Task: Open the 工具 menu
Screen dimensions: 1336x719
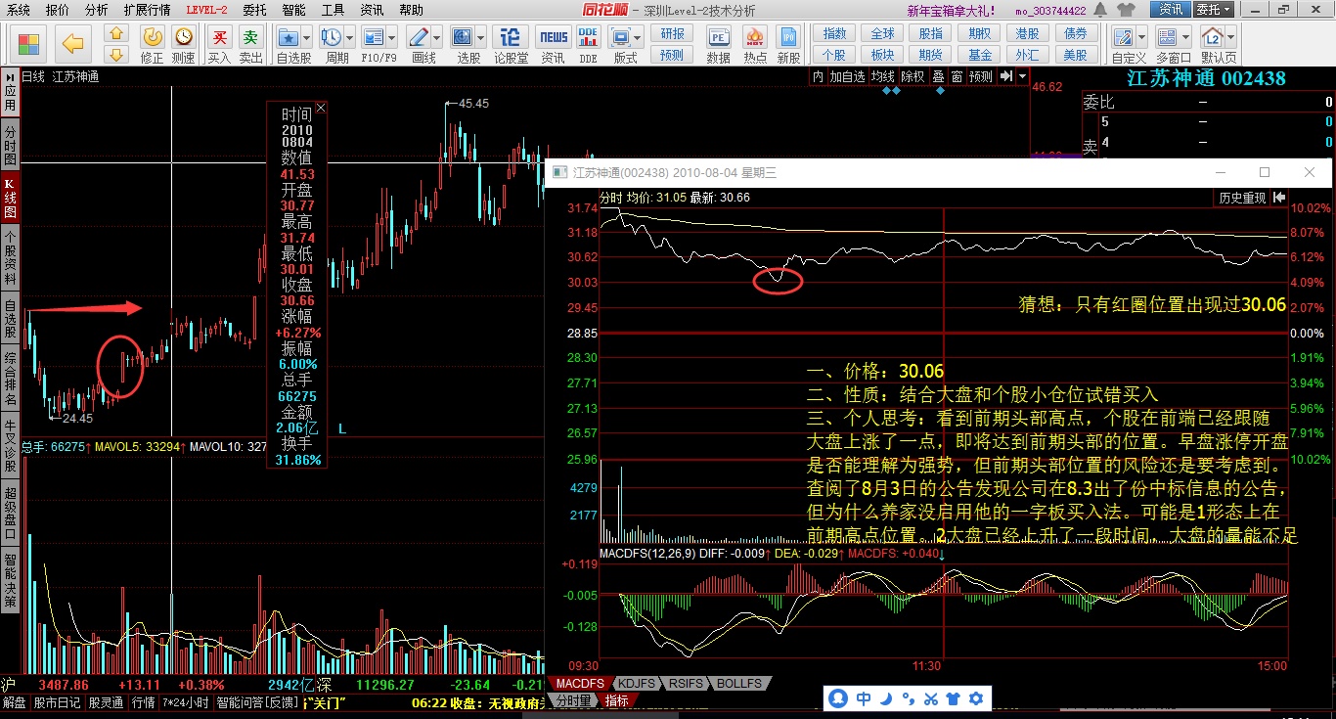Action: 333,10
